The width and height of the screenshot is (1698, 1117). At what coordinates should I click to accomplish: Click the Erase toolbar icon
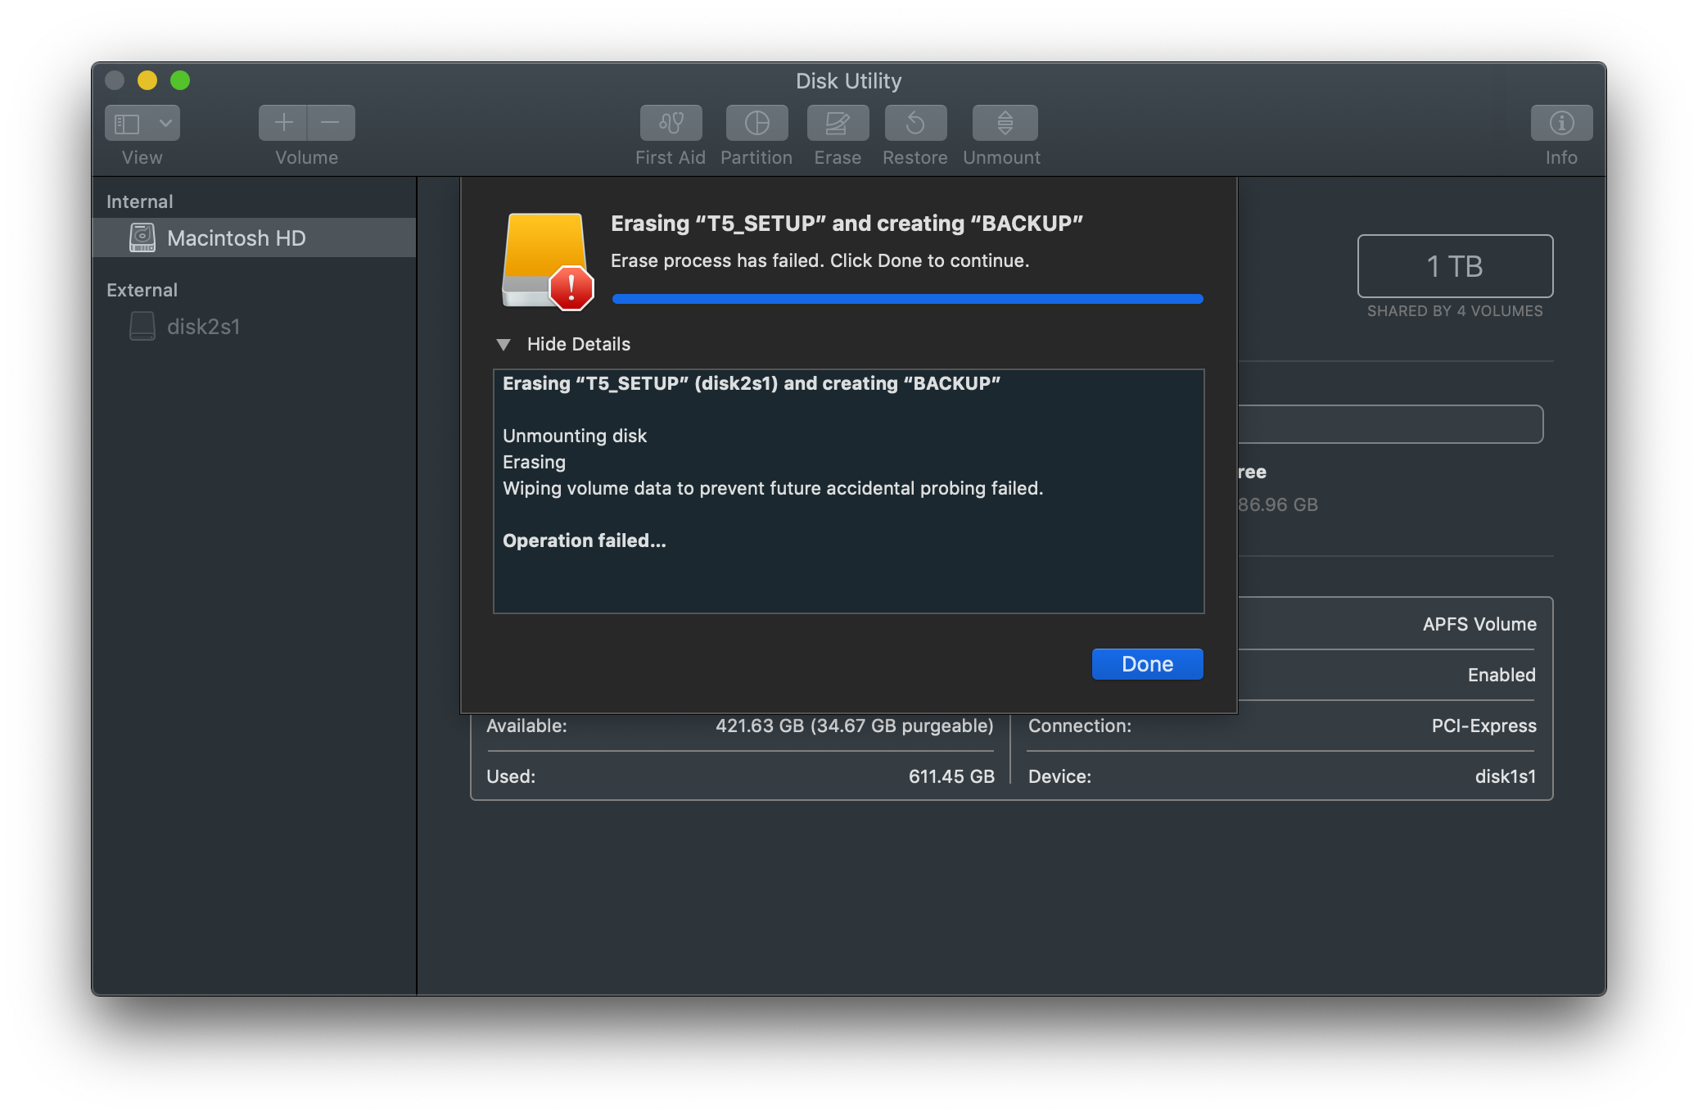(838, 123)
